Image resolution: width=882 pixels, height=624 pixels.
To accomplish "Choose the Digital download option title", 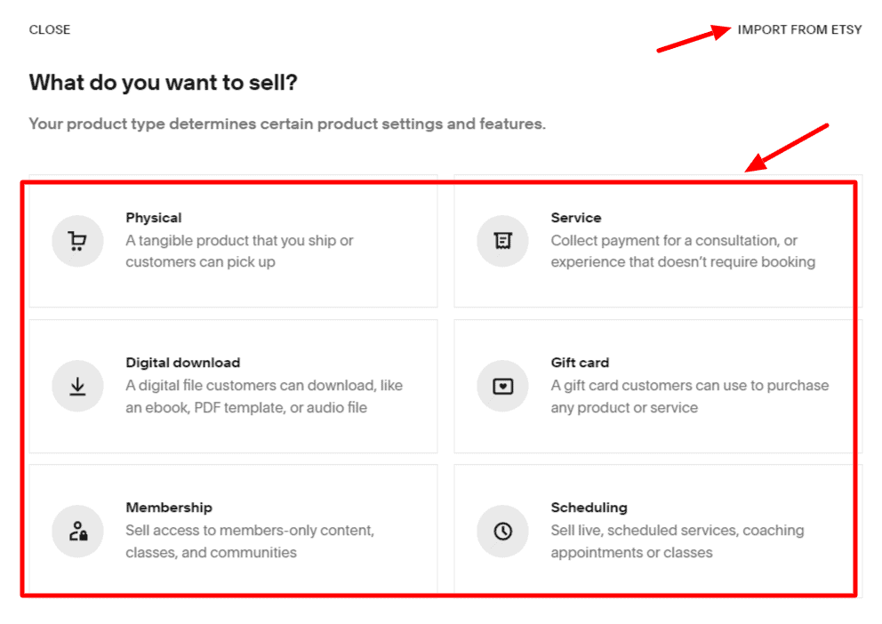I will click(183, 363).
